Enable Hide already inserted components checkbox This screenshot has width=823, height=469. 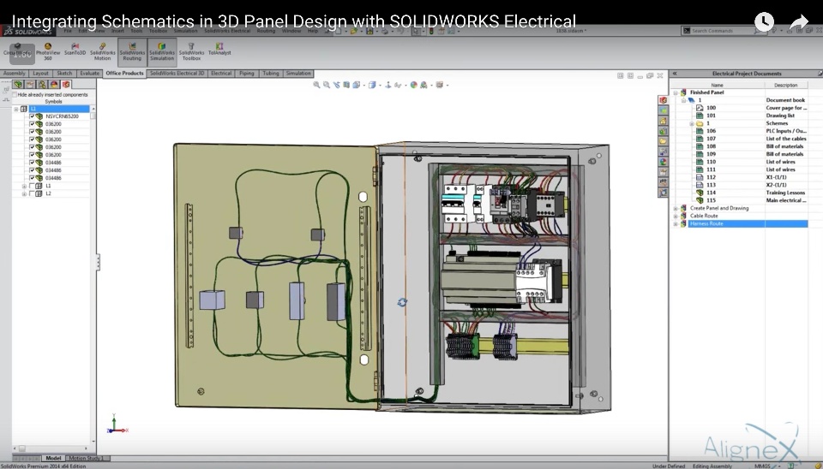coord(15,95)
